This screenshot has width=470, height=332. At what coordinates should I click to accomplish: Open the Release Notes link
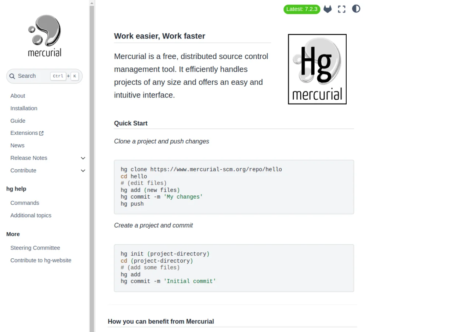(29, 158)
